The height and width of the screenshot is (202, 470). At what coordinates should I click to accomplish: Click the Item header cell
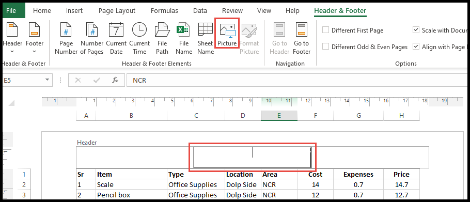point(131,175)
